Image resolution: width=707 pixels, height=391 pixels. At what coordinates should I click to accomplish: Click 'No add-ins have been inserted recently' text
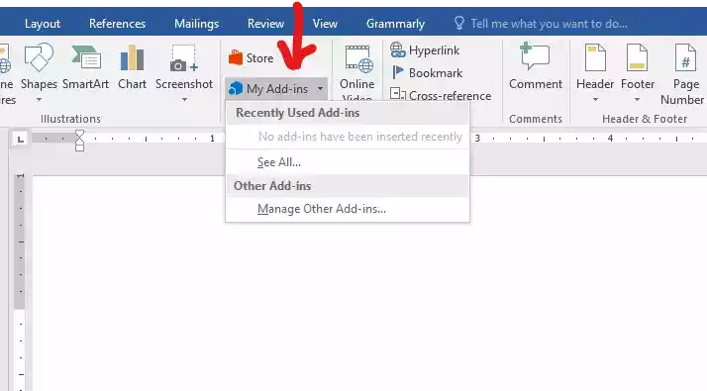[359, 137]
